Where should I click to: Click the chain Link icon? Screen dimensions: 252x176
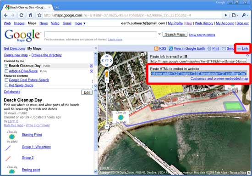239,49
